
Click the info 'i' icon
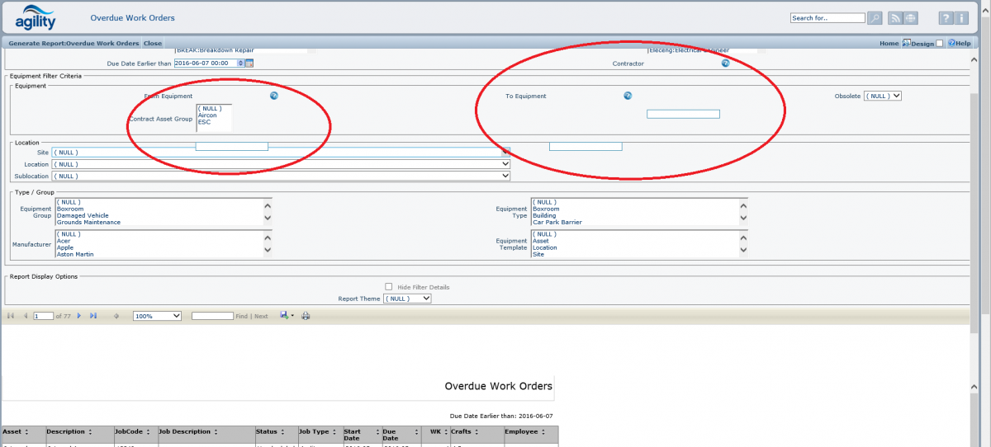tap(963, 18)
